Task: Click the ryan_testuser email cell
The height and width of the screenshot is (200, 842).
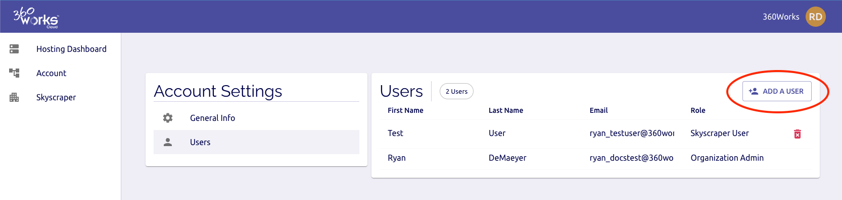Action: tap(632, 133)
